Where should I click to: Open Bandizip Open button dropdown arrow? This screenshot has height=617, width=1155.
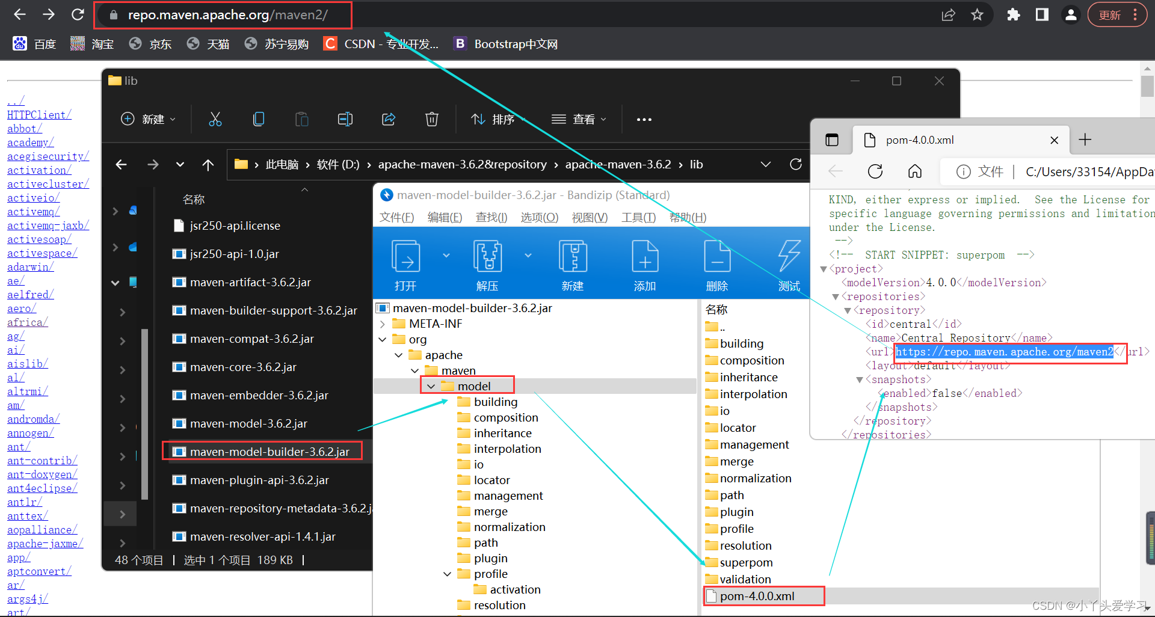[446, 256]
